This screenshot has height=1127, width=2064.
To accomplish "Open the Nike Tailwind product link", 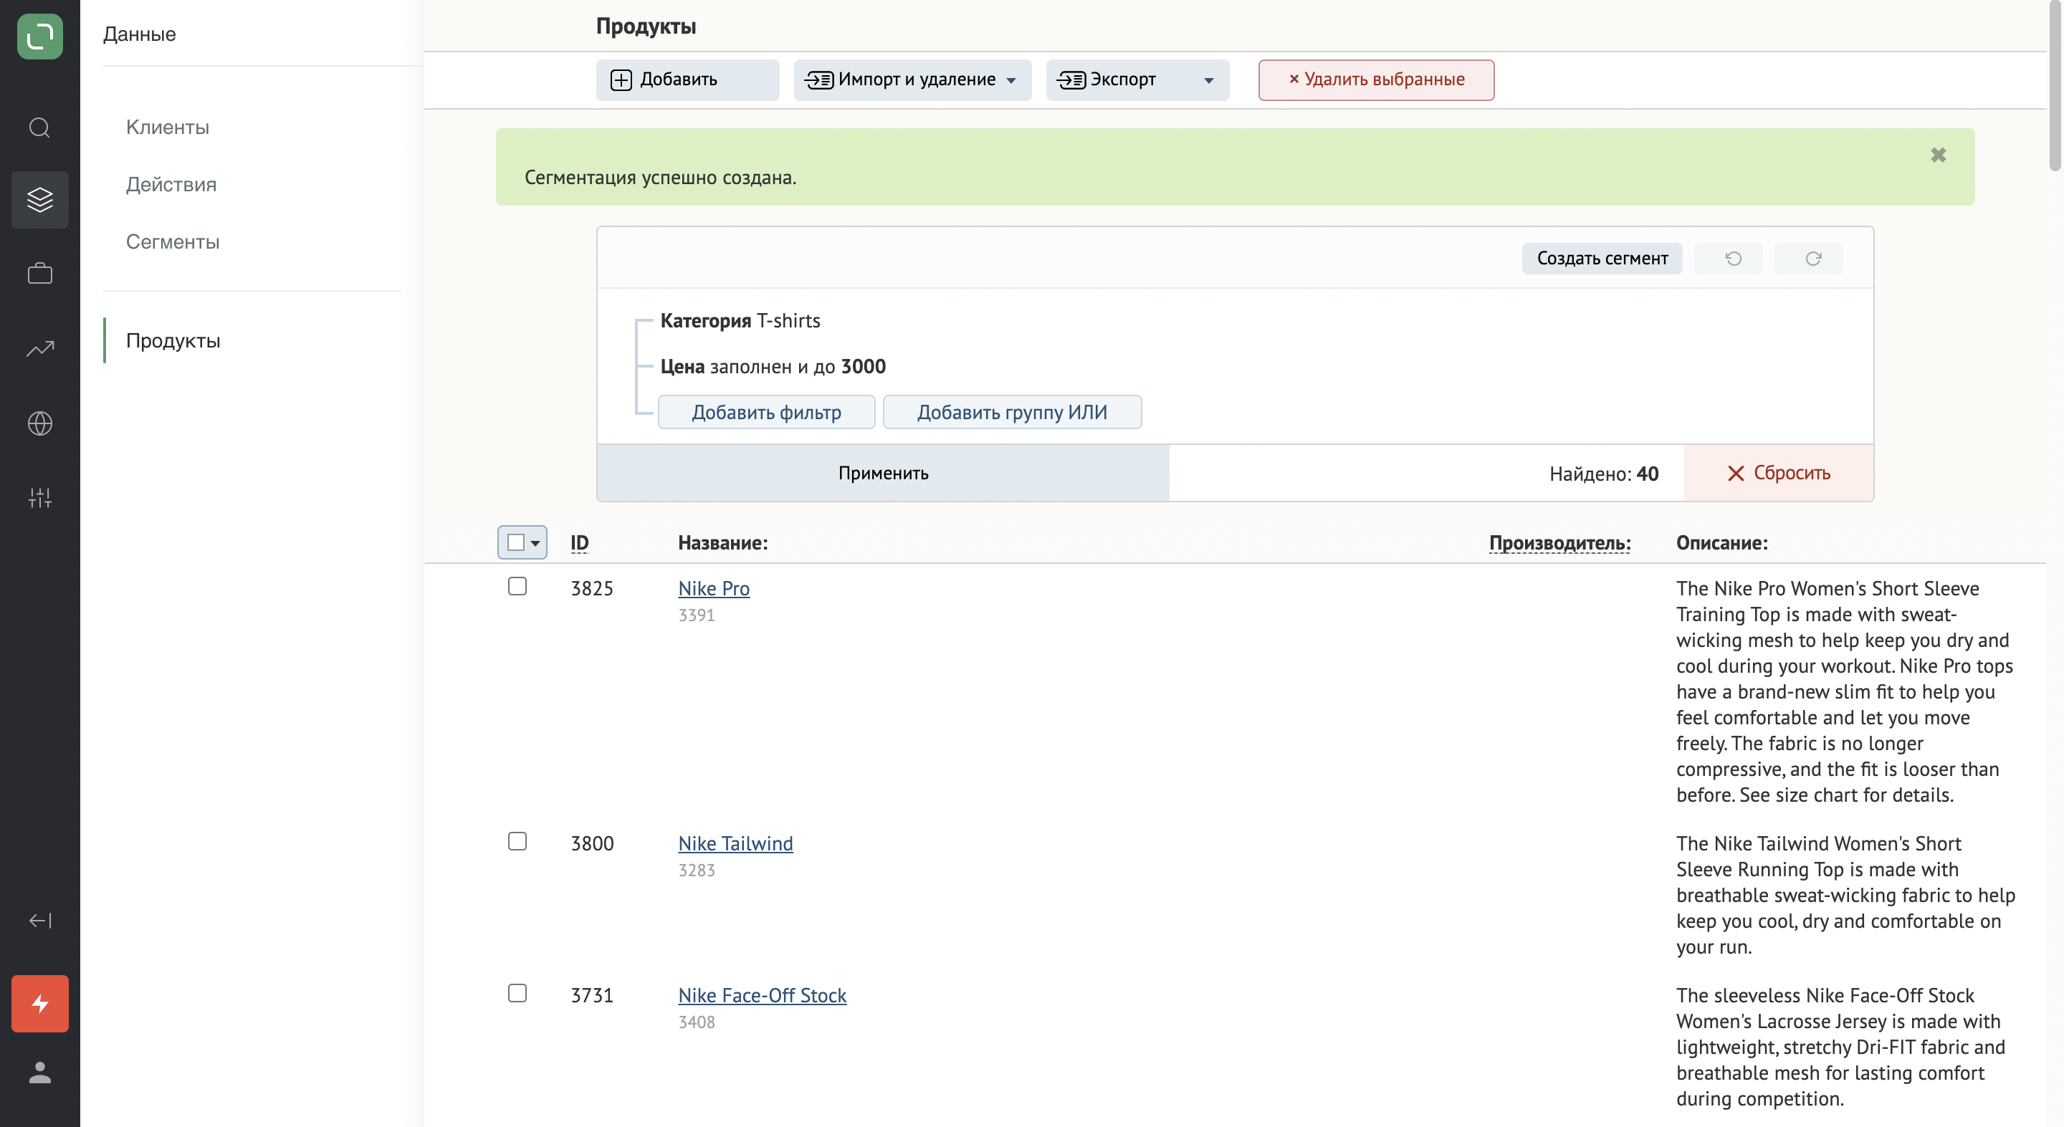I will [x=735, y=843].
